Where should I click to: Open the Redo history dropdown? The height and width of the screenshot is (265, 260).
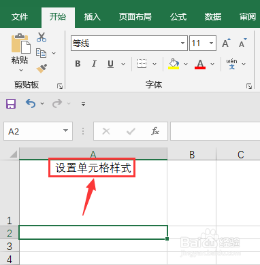pyautogui.click(x=69, y=103)
